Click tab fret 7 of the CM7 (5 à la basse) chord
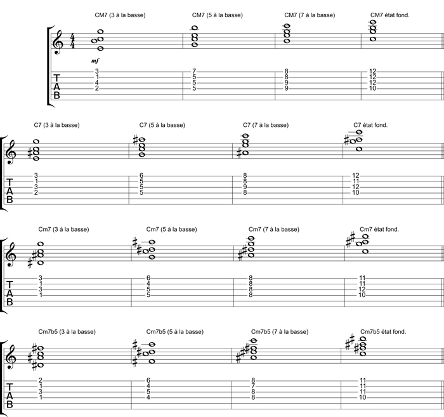The width and height of the screenshot is (444, 417). point(194,71)
